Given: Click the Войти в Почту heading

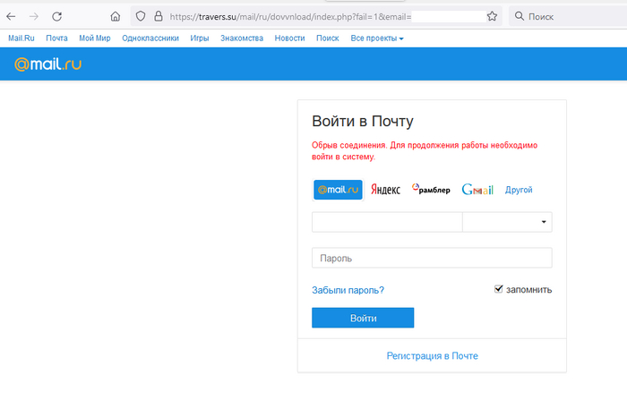Looking at the screenshot, I should 363,121.
